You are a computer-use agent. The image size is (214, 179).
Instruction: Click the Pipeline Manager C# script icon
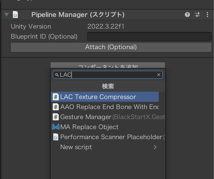point(15,15)
